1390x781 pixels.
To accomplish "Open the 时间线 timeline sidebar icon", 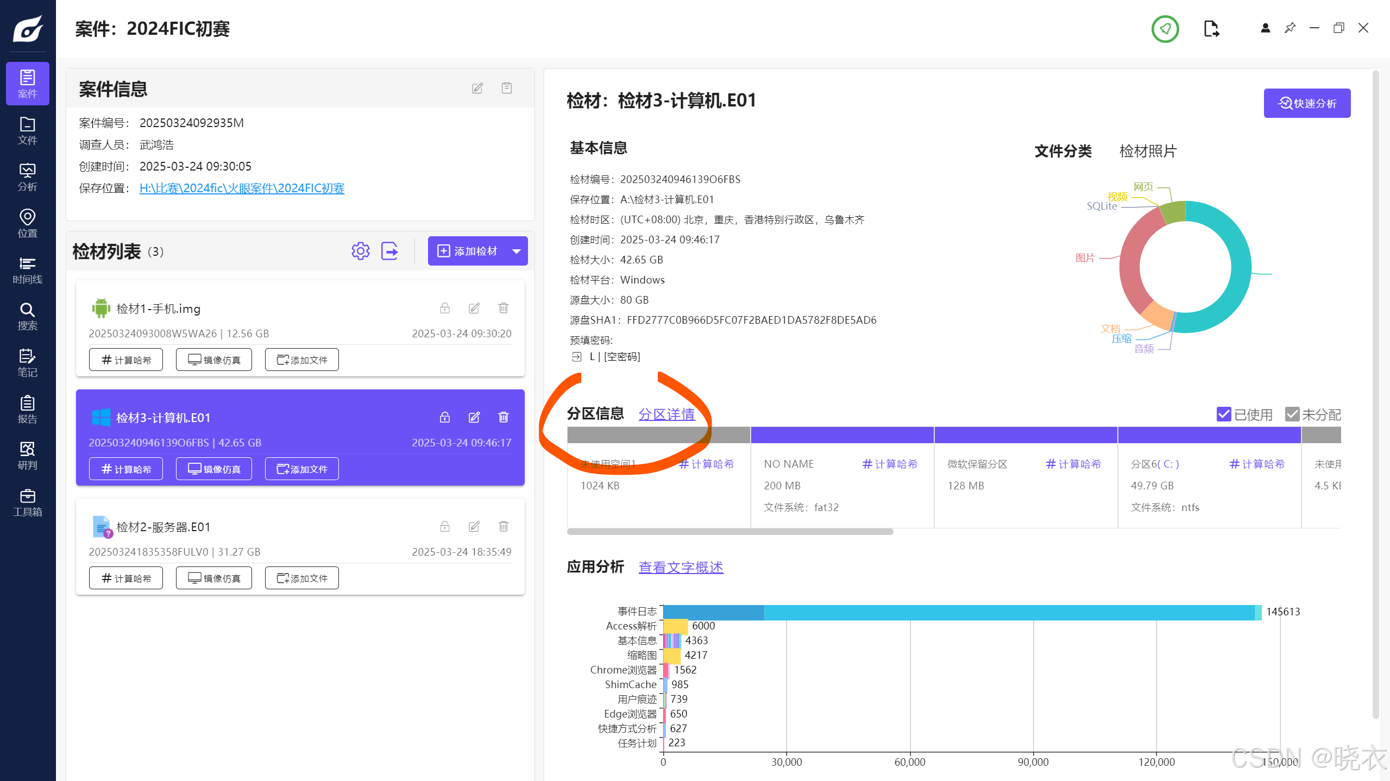I will click(x=27, y=270).
